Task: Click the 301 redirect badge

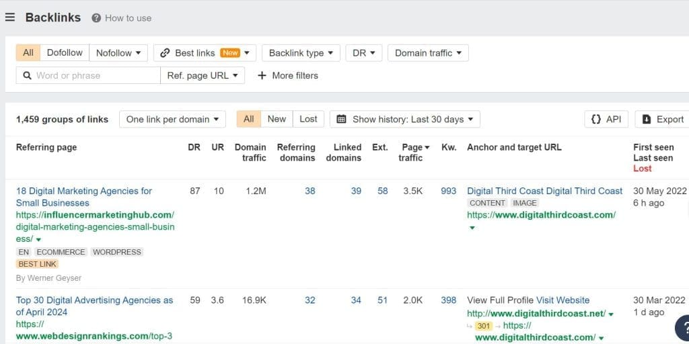Action: tap(483, 326)
